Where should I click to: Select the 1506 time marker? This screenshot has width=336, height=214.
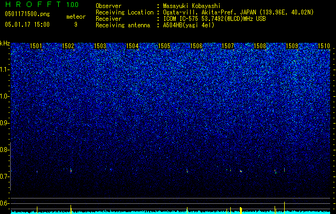pos(196,46)
